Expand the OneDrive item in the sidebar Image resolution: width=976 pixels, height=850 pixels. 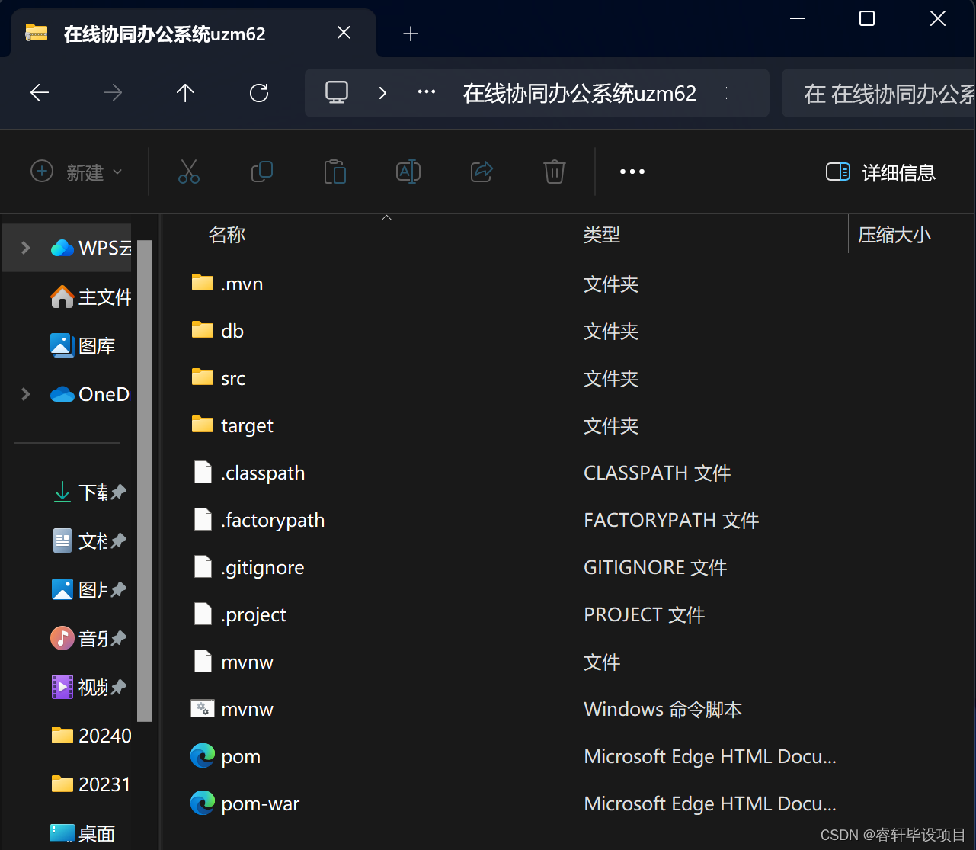(x=25, y=394)
